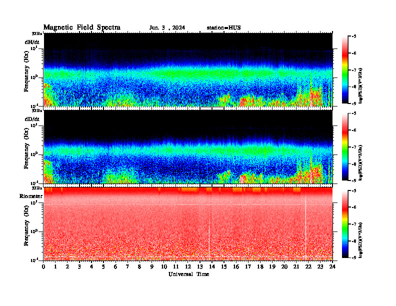The height and width of the screenshot is (306, 396).
Task: Click the log(PSD) units label beside dD/dt colorbar
Action: [361, 162]
